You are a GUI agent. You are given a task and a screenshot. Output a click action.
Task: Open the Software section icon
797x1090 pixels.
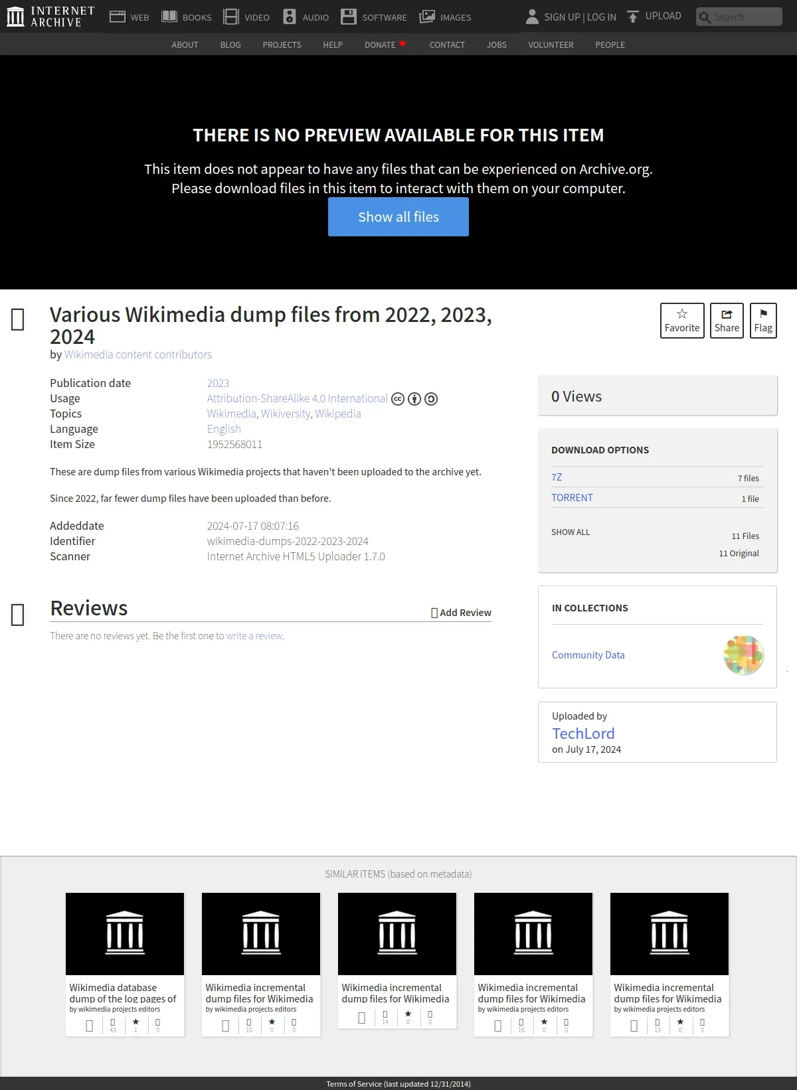[349, 17]
